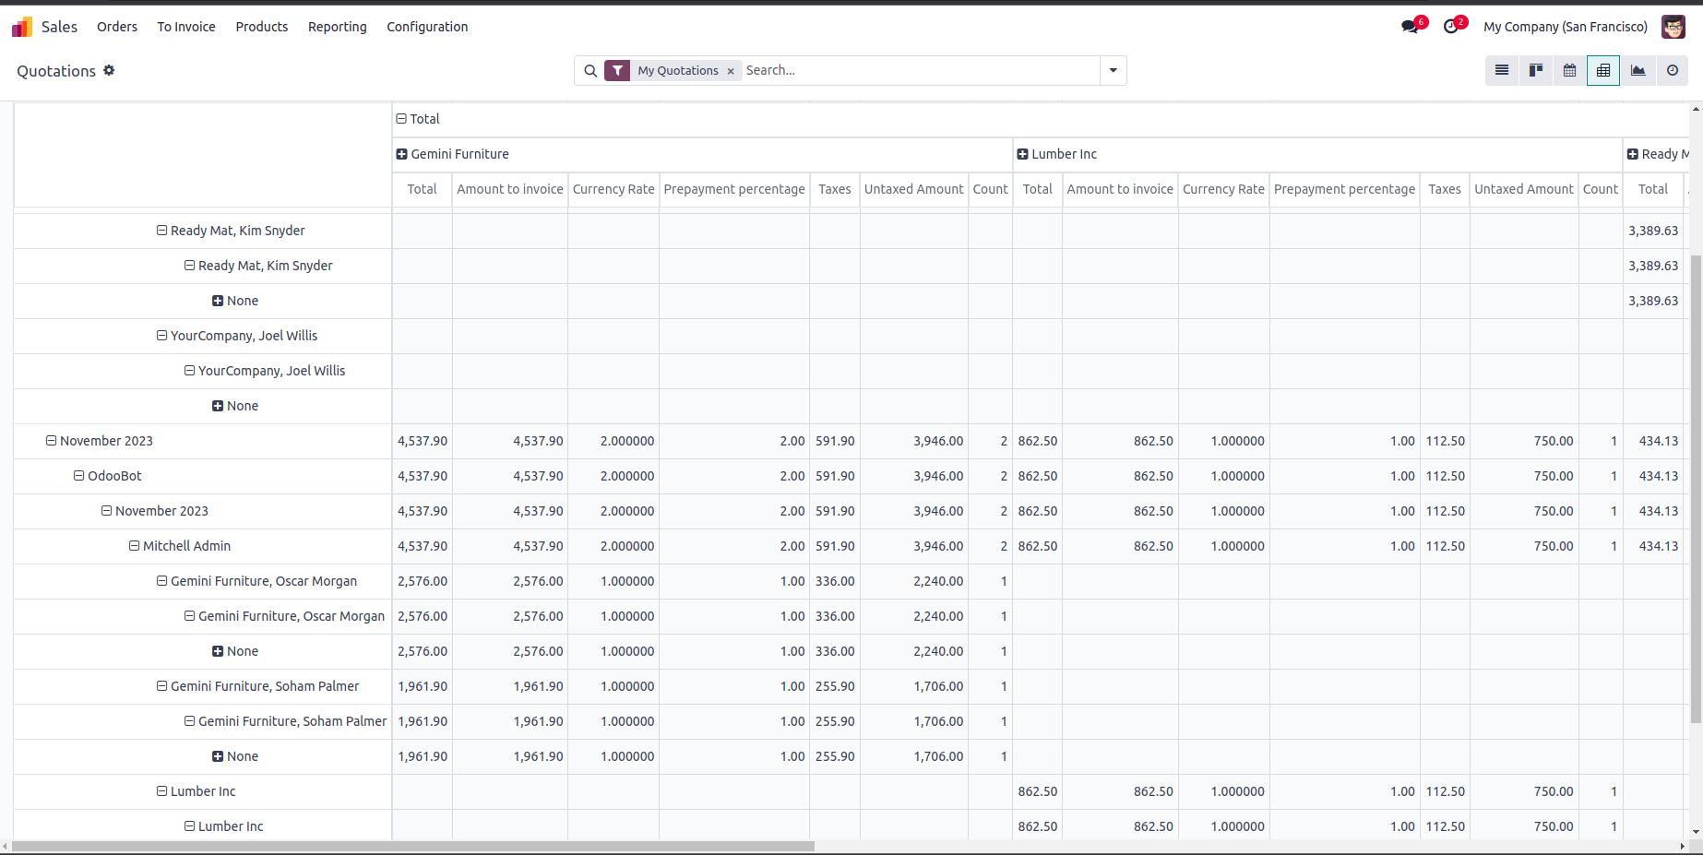The width and height of the screenshot is (1703, 855).
Task: Remove the My Quotations filter
Action: [x=731, y=71]
